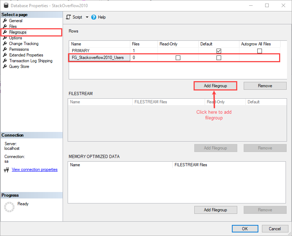Click the wrench icon beside Permissions
This screenshot has height=236, width=292.
click(x=5, y=49)
